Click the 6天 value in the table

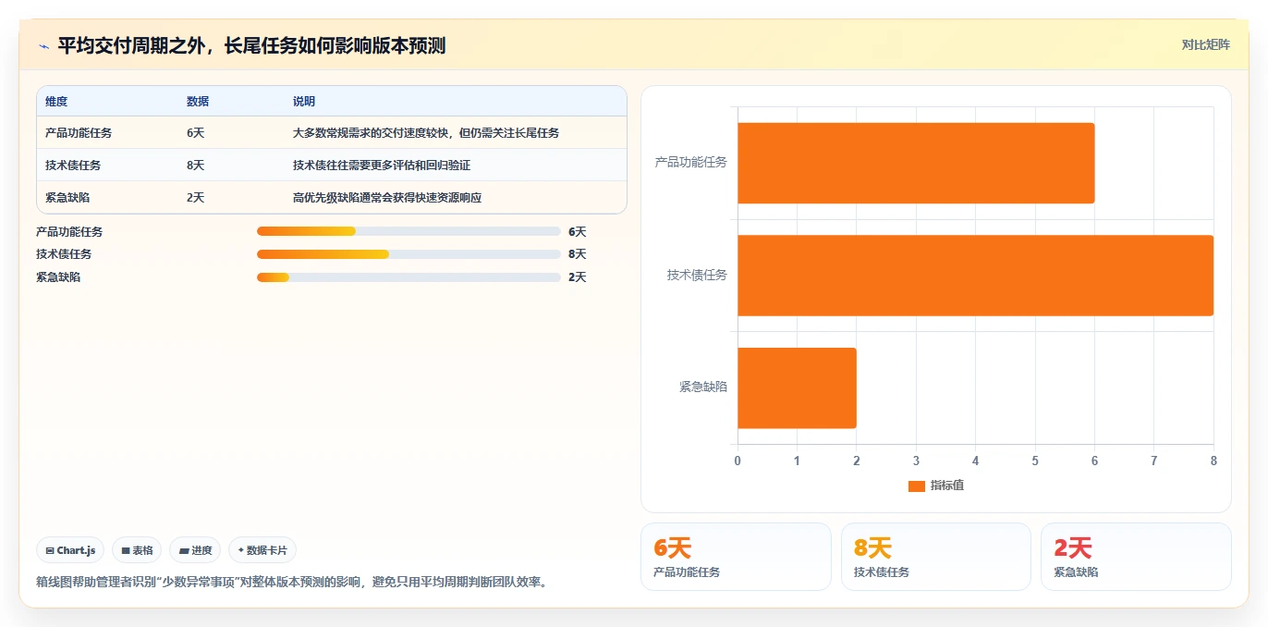195,133
